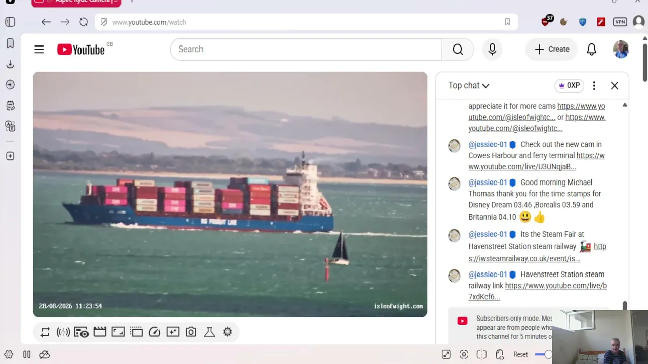This screenshot has height=364, width=648.
Task: Click the address bar URL
Action: (149, 22)
